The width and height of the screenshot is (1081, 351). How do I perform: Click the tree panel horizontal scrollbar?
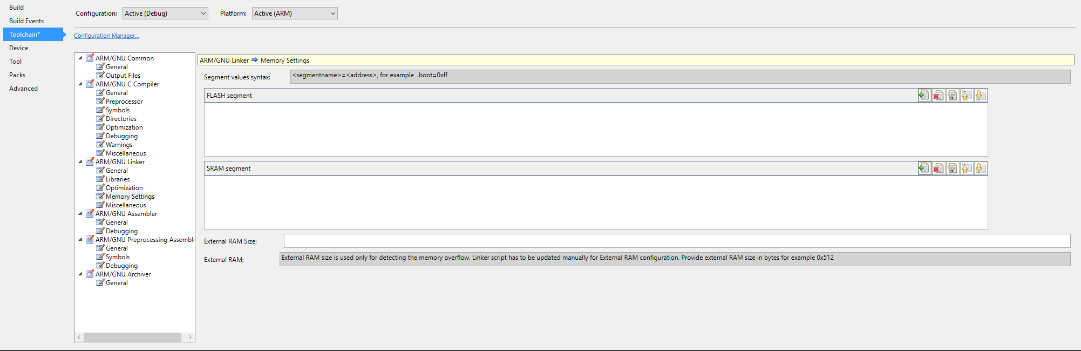coord(132,337)
